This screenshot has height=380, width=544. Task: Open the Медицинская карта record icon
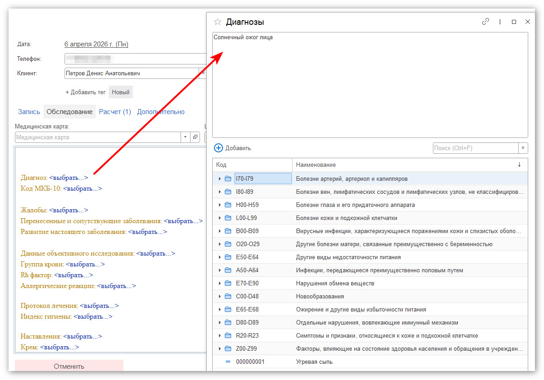[x=195, y=137]
